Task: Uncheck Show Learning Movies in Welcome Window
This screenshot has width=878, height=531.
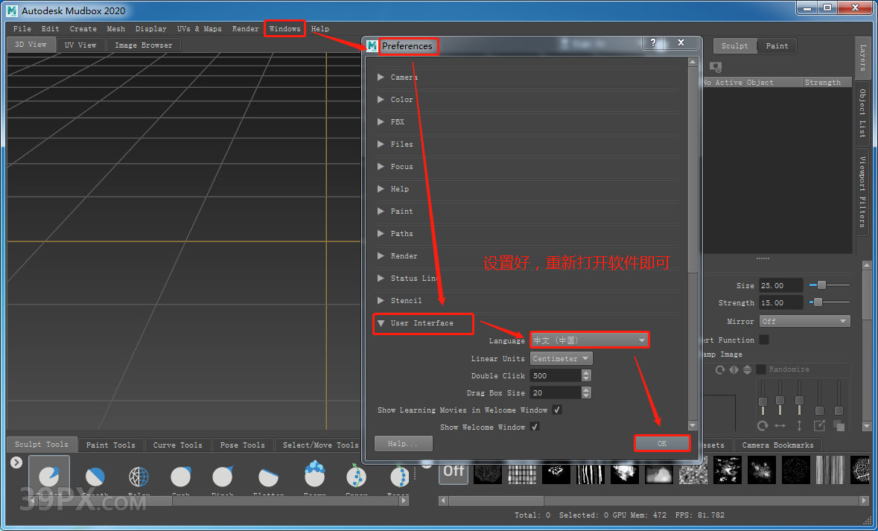Action: click(x=557, y=410)
